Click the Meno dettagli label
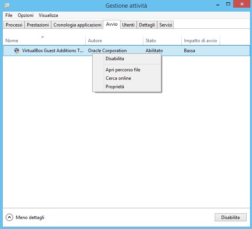This screenshot has width=252, height=229. point(30,217)
